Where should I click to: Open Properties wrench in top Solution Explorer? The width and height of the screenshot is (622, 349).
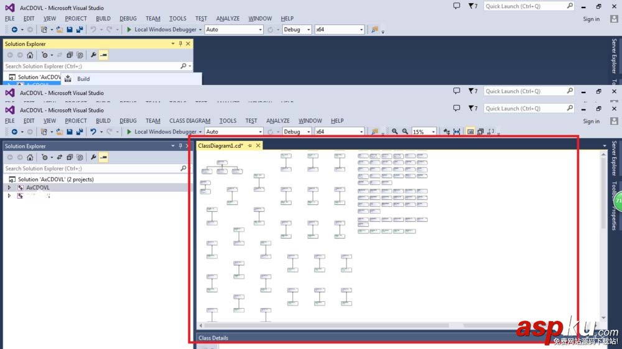tap(93, 55)
